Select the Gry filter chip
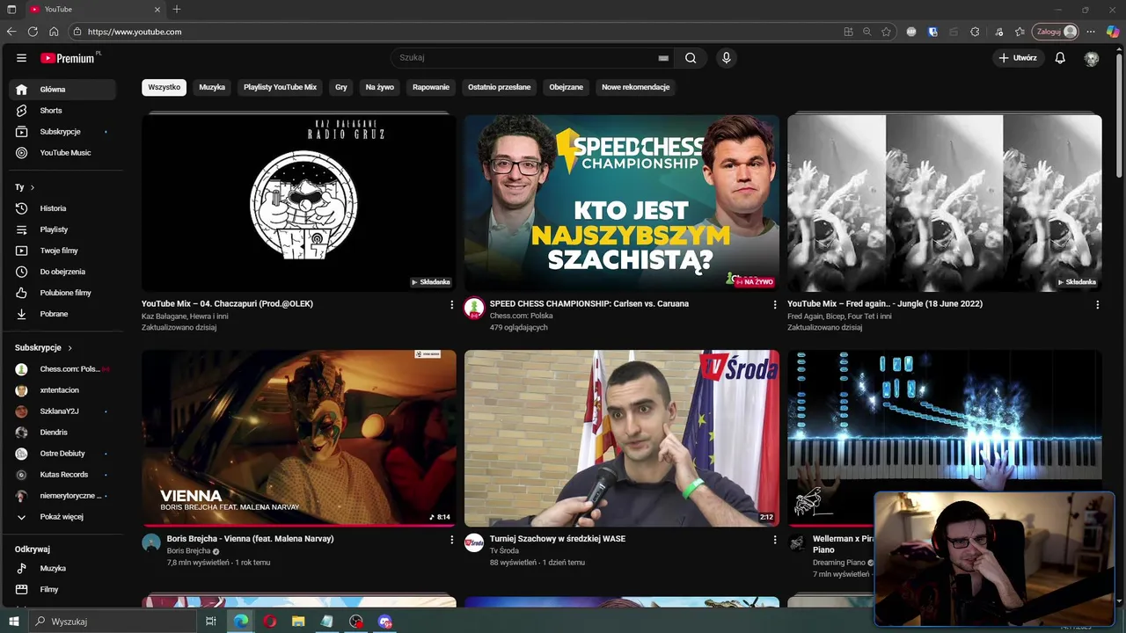 [341, 87]
